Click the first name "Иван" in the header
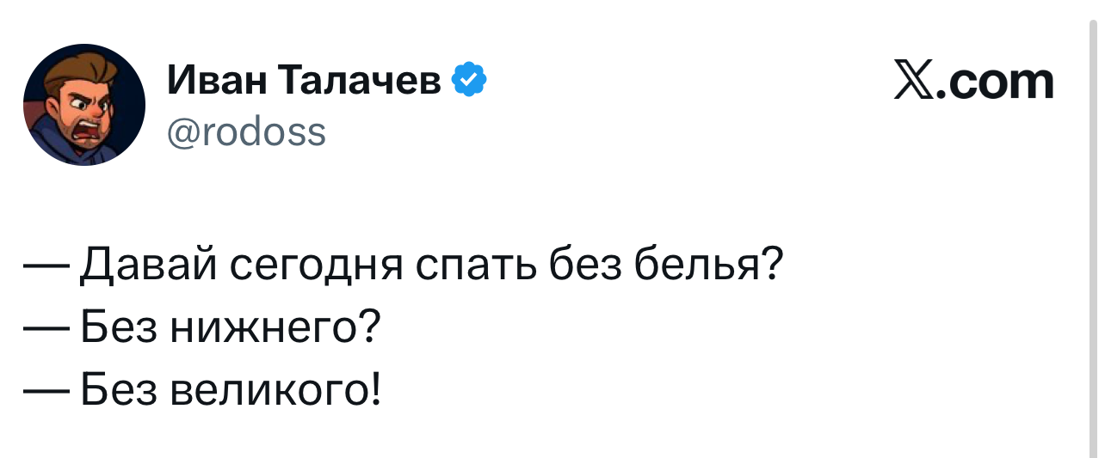Viewport: 1105px width, 458px height. click(218, 82)
